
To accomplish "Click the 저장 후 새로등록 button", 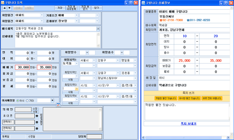I will point(71,8).
